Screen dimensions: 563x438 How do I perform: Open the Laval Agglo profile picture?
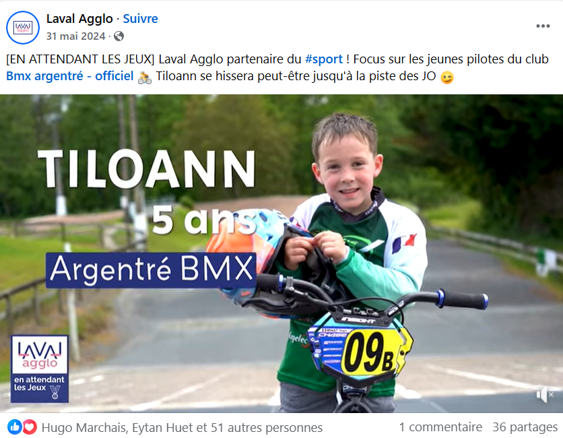(23, 28)
